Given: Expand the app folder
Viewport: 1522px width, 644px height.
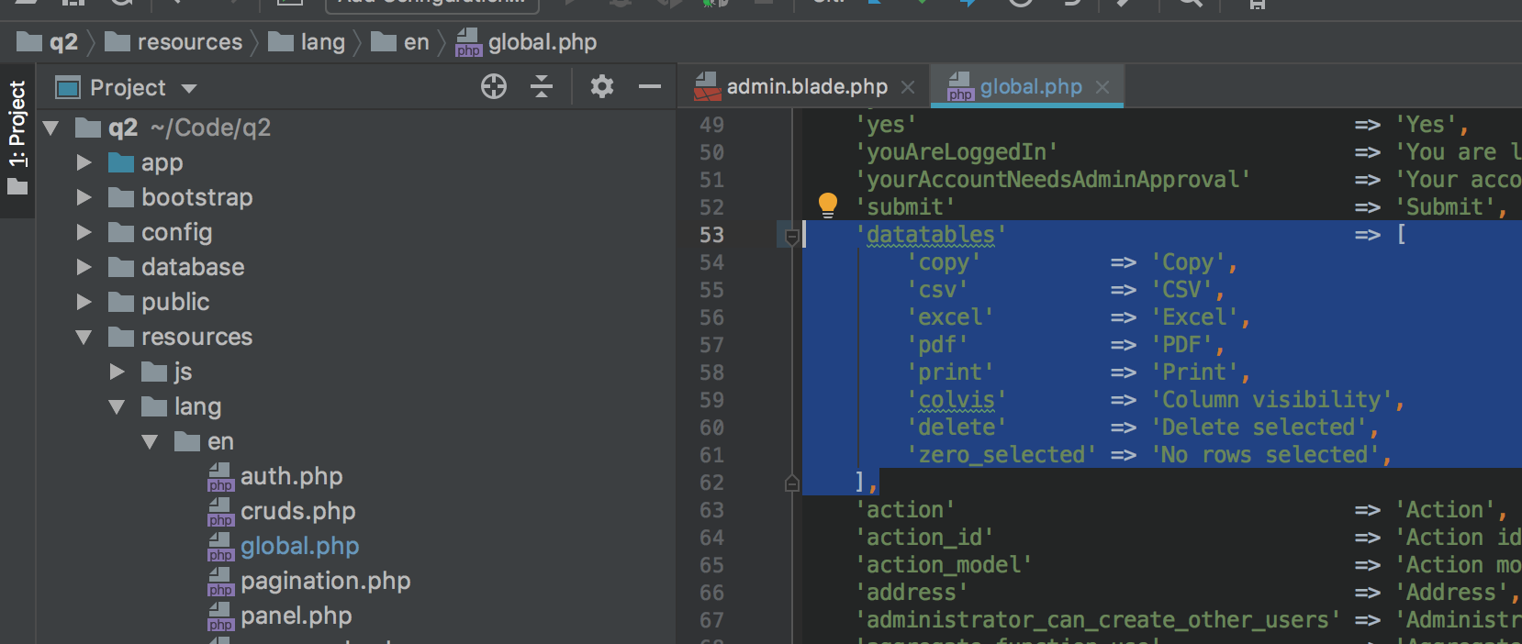Looking at the screenshot, I should pyautogui.click(x=84, y=163).
